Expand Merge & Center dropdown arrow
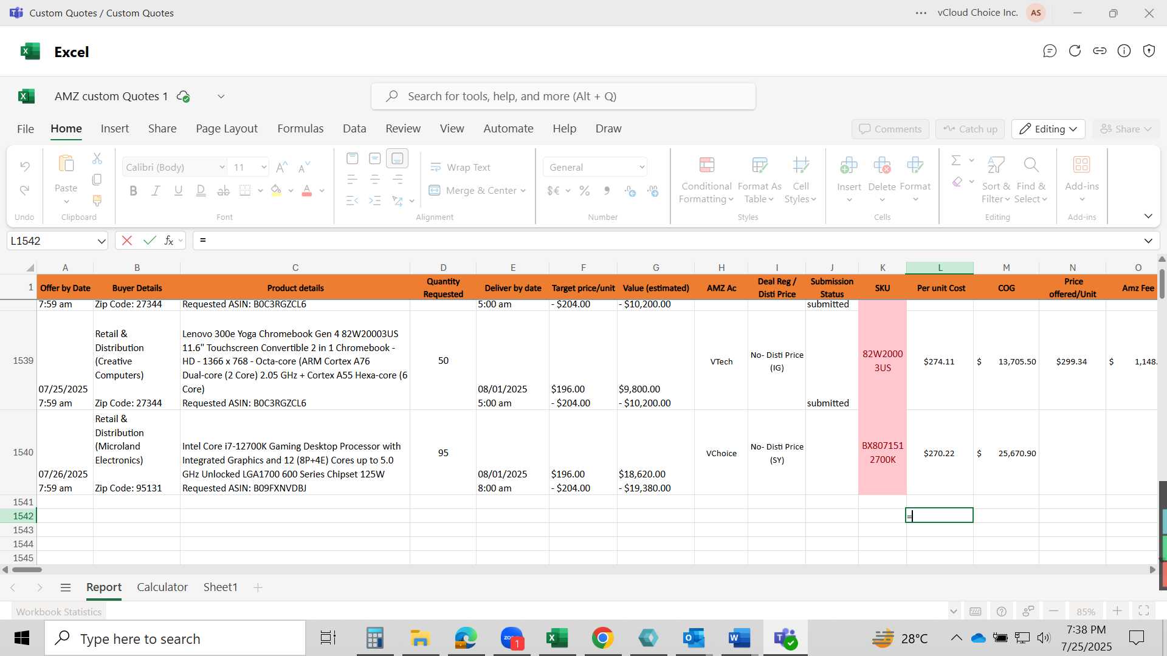This screenshot has width=1167, height=656. pyautogui.click(x=523, y=191)
